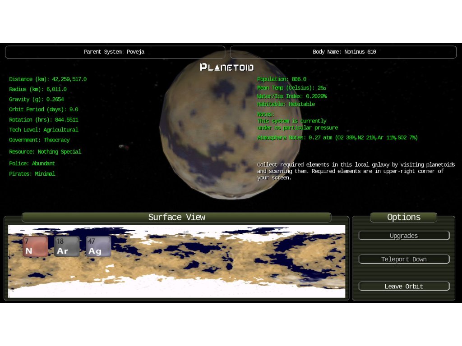Image resolution: width=462 pixels, height=346 pixels.
Task: Select the Nitrogen (N) element tile
Action: pos(35,246)
